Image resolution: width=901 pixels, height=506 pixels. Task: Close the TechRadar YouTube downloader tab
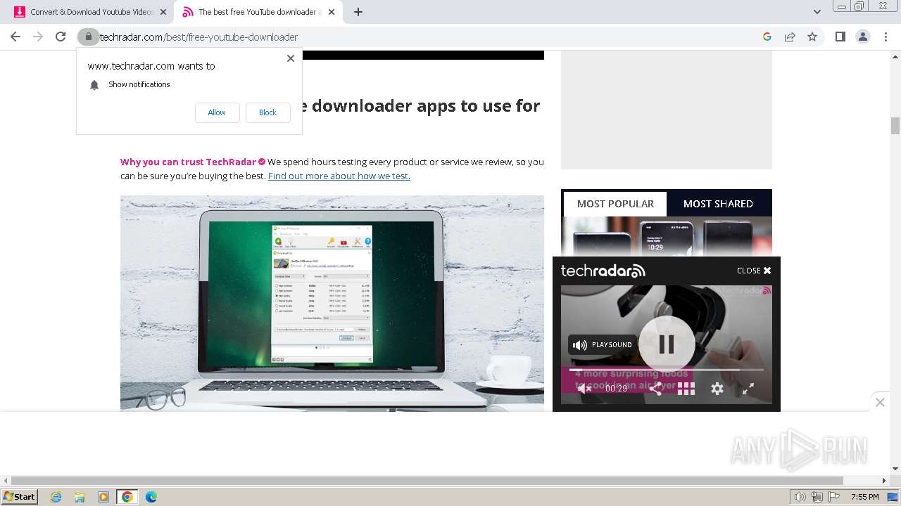(x=332, y=12)
